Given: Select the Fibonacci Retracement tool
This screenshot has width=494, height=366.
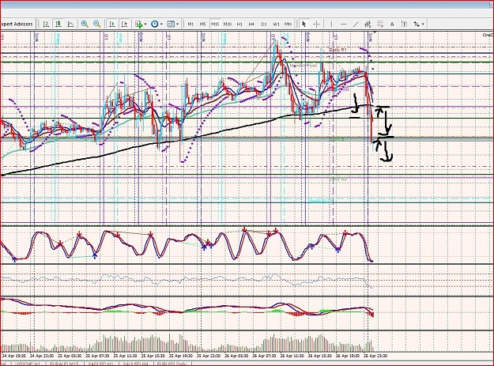Looking at the screenshot, I should (x=380, y=24).
